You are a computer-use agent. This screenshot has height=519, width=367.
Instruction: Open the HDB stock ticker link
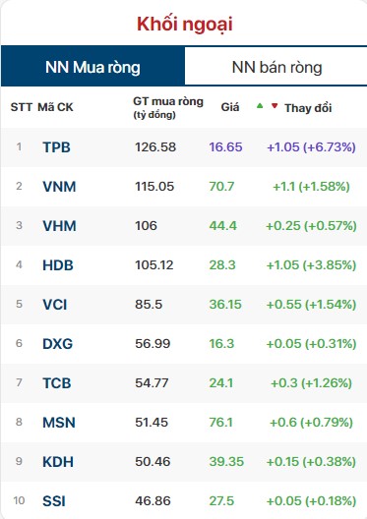(x=58, y=265)
